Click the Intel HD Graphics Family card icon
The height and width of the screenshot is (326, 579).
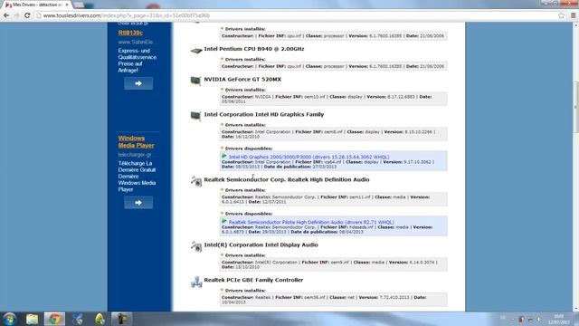point(195,116)
